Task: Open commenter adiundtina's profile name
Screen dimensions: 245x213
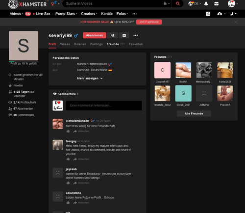Action: click(73, 193)
